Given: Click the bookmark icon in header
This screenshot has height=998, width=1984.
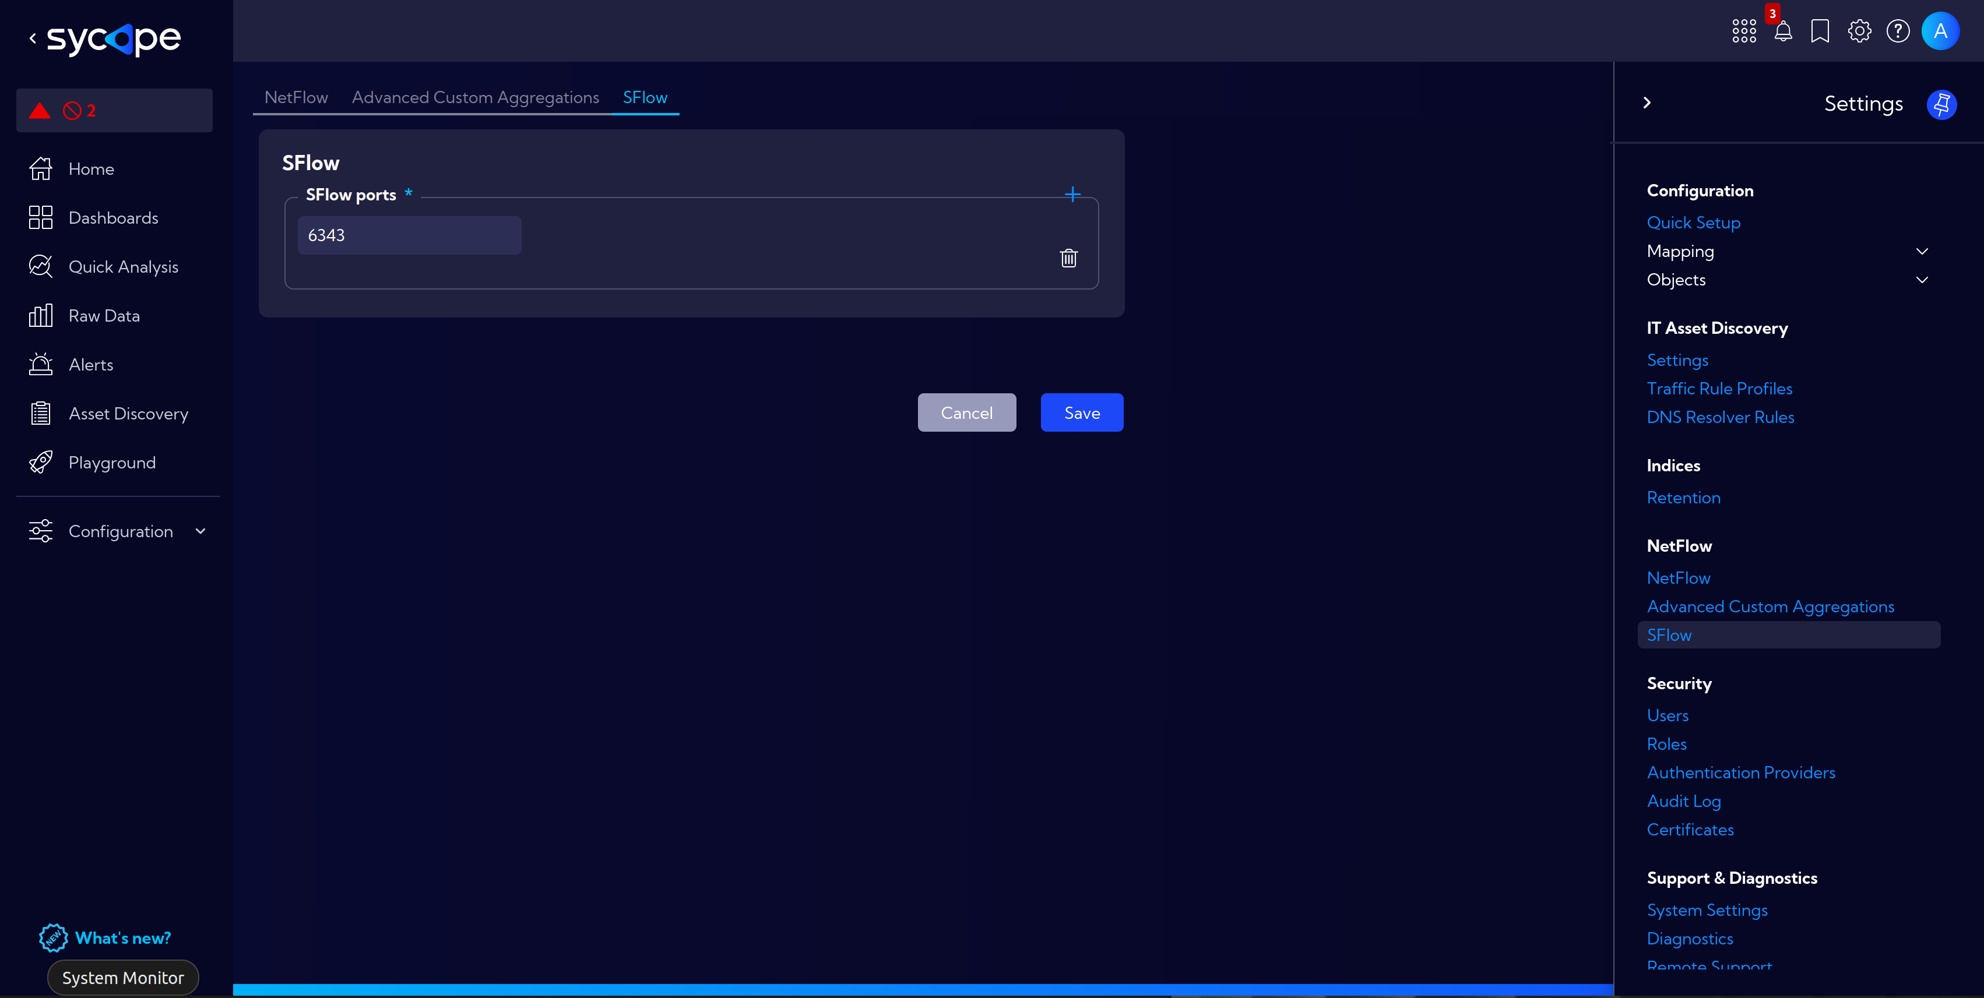Looking at the screenshot, I should pyautogui.click(x=1820, y=31).
